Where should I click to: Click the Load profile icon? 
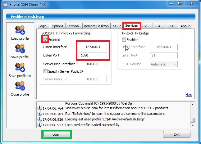click(x=20, y=30)
